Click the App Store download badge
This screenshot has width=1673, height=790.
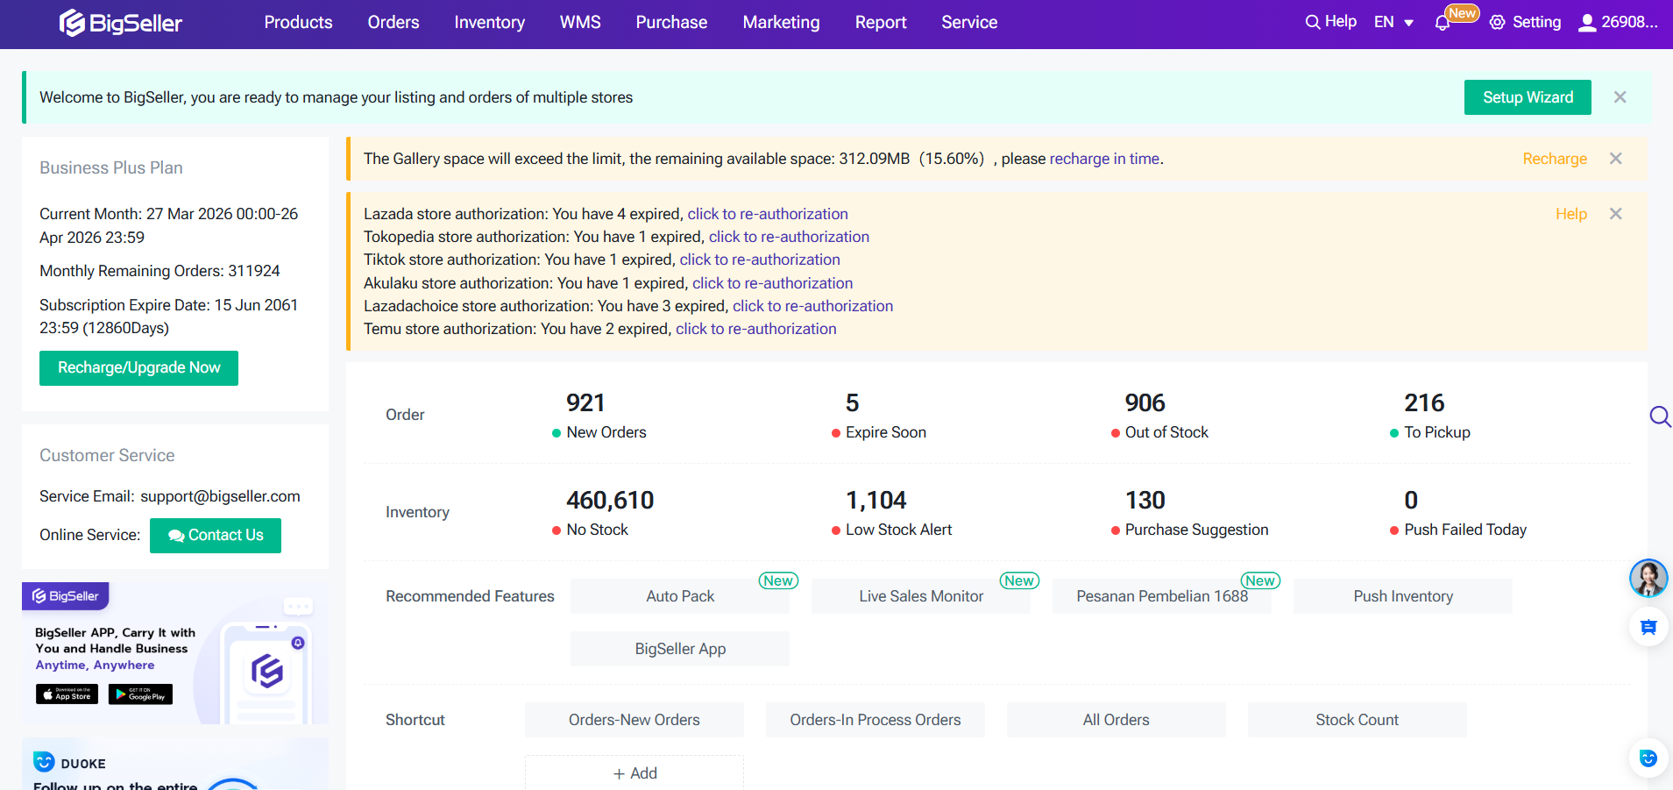(67, 694)
